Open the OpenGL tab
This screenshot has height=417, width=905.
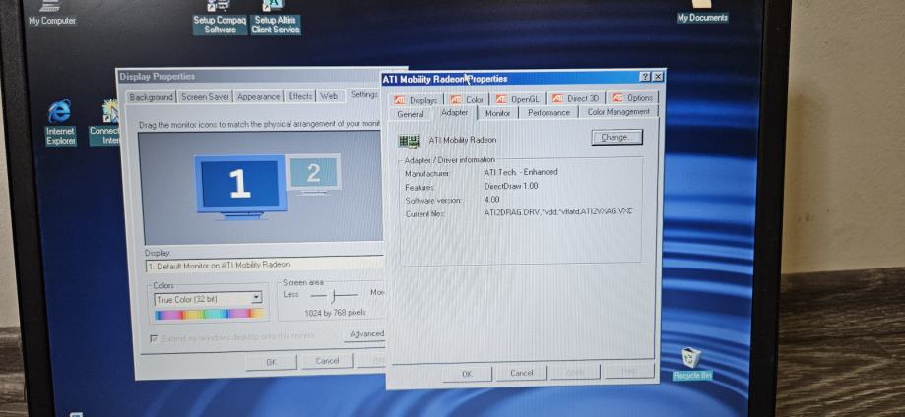pyautogui.click(x=518, y=99)
